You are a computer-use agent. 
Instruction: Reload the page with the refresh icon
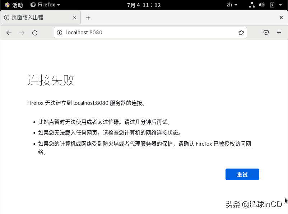(35, 33)
